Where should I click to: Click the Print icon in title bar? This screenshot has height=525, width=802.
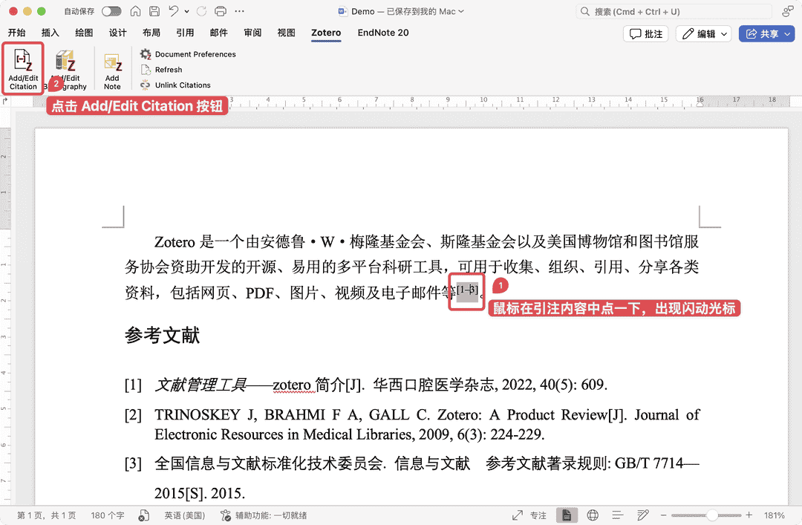(220, 11)
